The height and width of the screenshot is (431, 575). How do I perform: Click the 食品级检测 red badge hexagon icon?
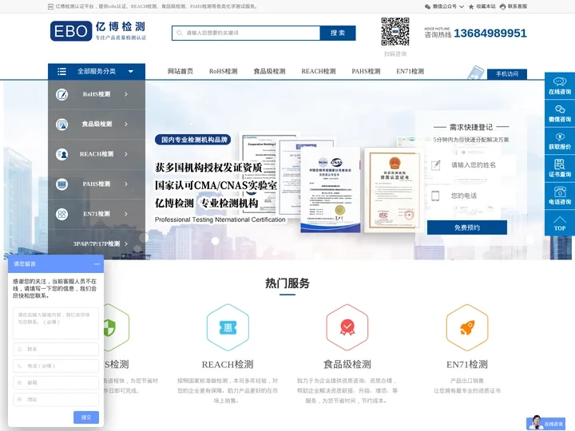click(347, 327)
